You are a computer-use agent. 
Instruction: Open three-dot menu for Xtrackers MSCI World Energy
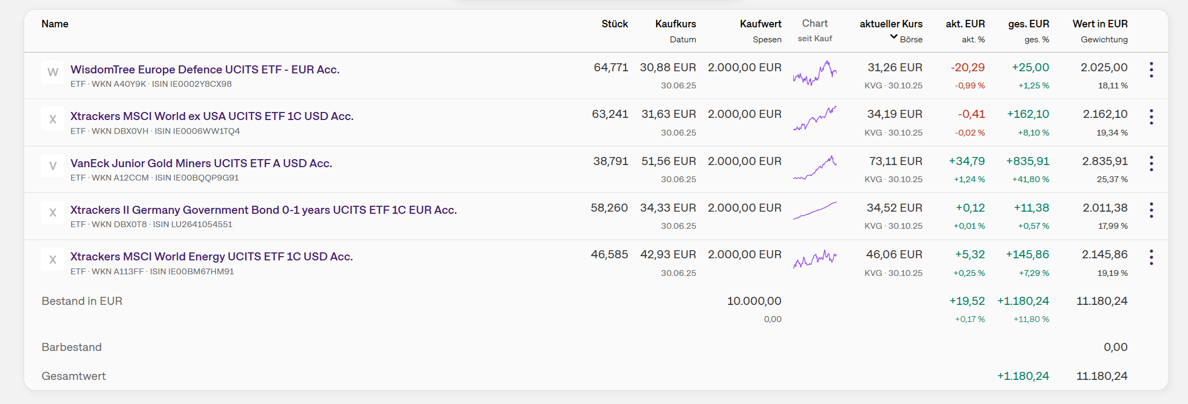[x=1151, y=257]
